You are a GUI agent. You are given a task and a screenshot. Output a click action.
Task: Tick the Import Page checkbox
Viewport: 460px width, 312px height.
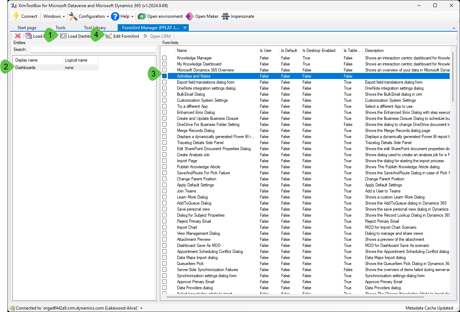[165, 161]
